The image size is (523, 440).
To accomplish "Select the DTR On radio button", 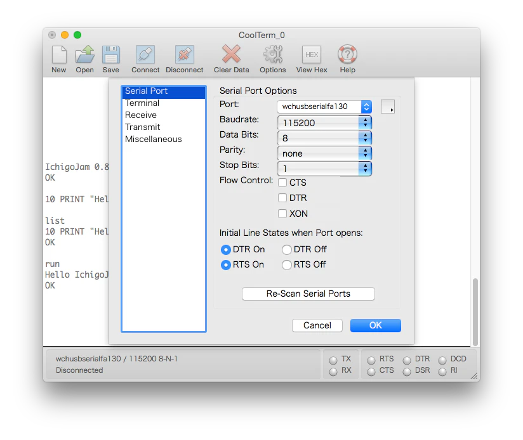I will point(226,249).
